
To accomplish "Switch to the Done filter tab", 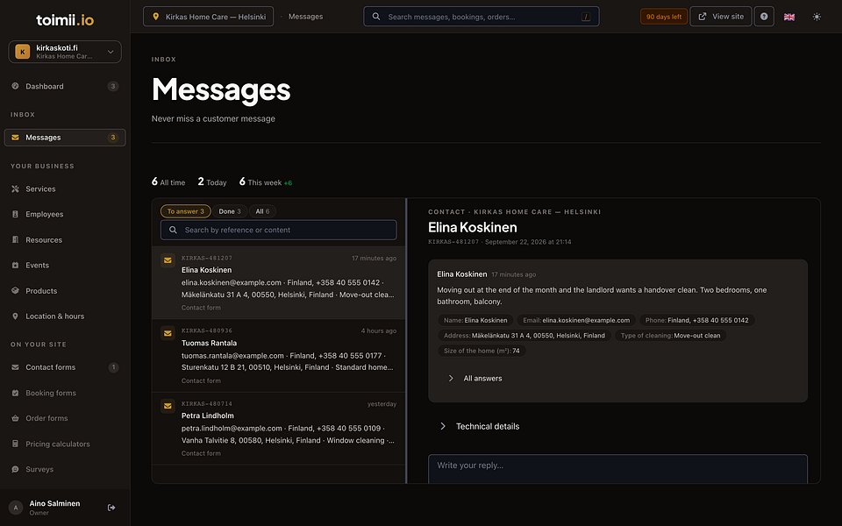I will pyautogui.click(x=230, y=211).
